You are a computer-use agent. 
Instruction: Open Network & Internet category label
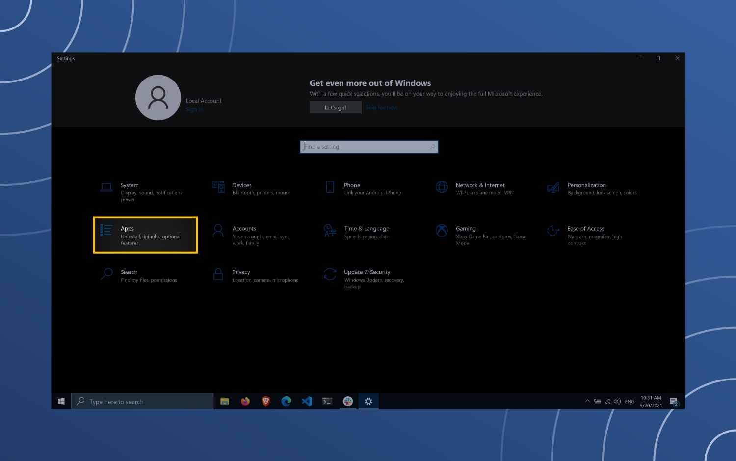coord(480,185)
